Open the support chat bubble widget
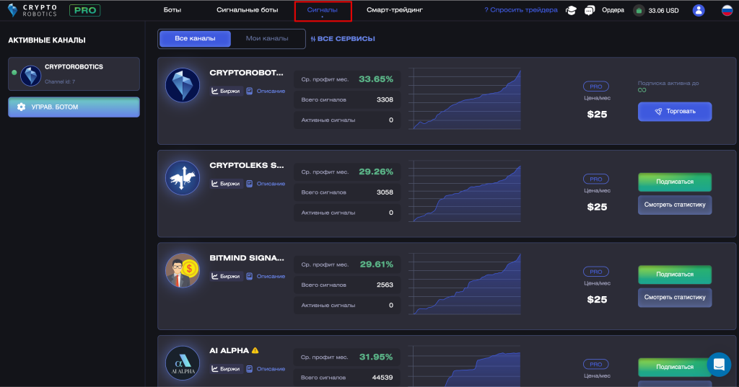 point(719,365)
